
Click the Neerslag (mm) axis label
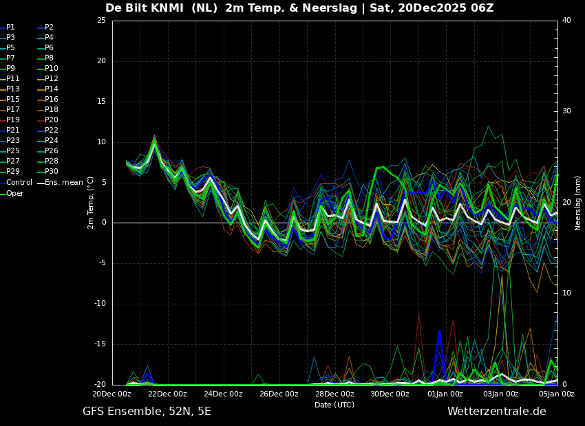coord(578,202)
